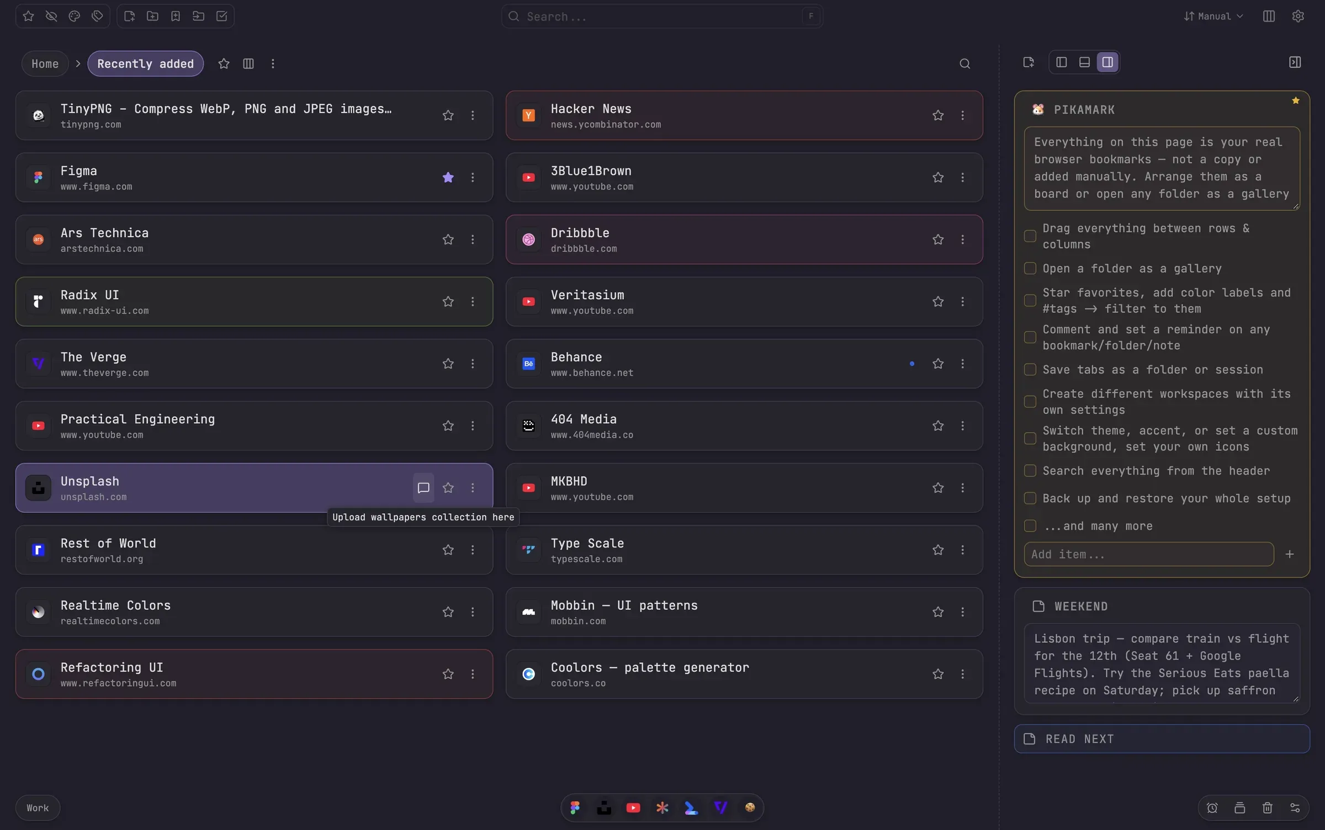Open the Recently added folder options menu

pos(273,64)
